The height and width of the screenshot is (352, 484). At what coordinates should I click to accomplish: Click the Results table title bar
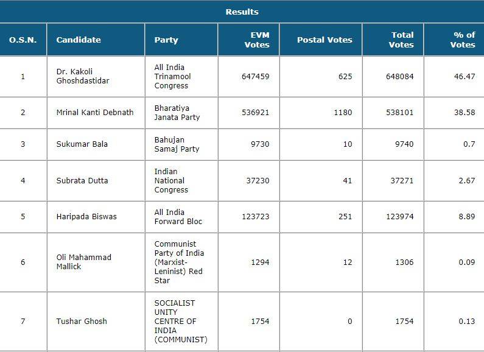pos(242,12)
